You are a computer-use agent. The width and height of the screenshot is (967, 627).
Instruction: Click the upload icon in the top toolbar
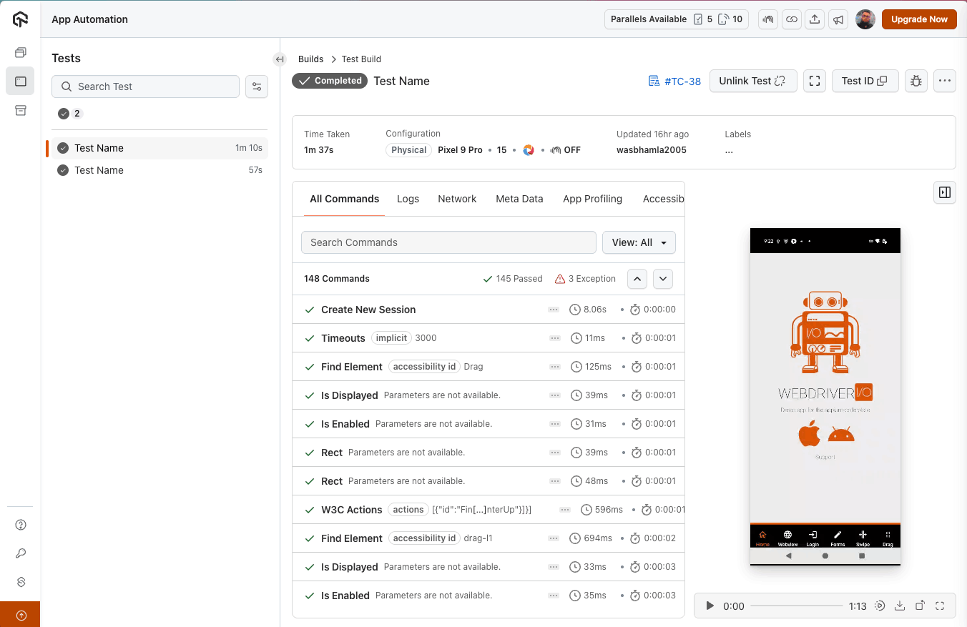815,19
